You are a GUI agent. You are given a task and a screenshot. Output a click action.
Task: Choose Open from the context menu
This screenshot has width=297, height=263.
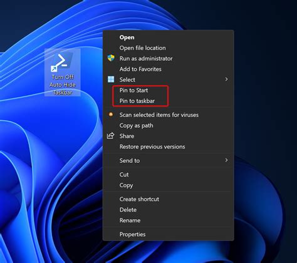169,38
